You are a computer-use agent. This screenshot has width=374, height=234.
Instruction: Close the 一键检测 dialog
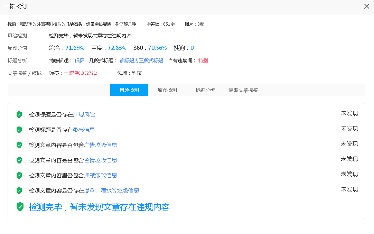click(x=367, y=6)
